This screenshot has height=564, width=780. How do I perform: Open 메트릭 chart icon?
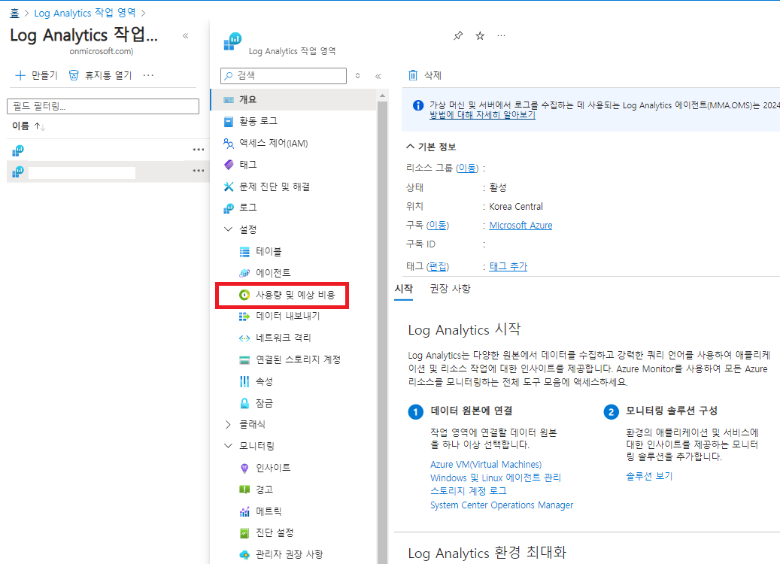tap(244, 511)
